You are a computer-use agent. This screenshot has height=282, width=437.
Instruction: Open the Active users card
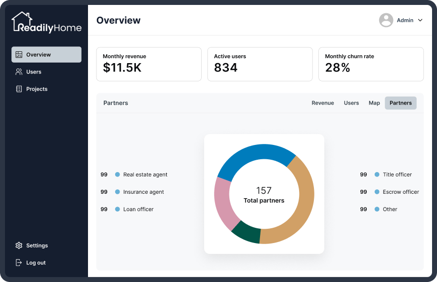coord(260,64)
